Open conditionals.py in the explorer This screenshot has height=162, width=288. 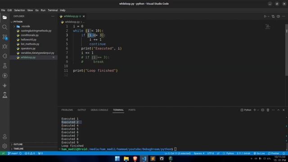pos(34,35)
